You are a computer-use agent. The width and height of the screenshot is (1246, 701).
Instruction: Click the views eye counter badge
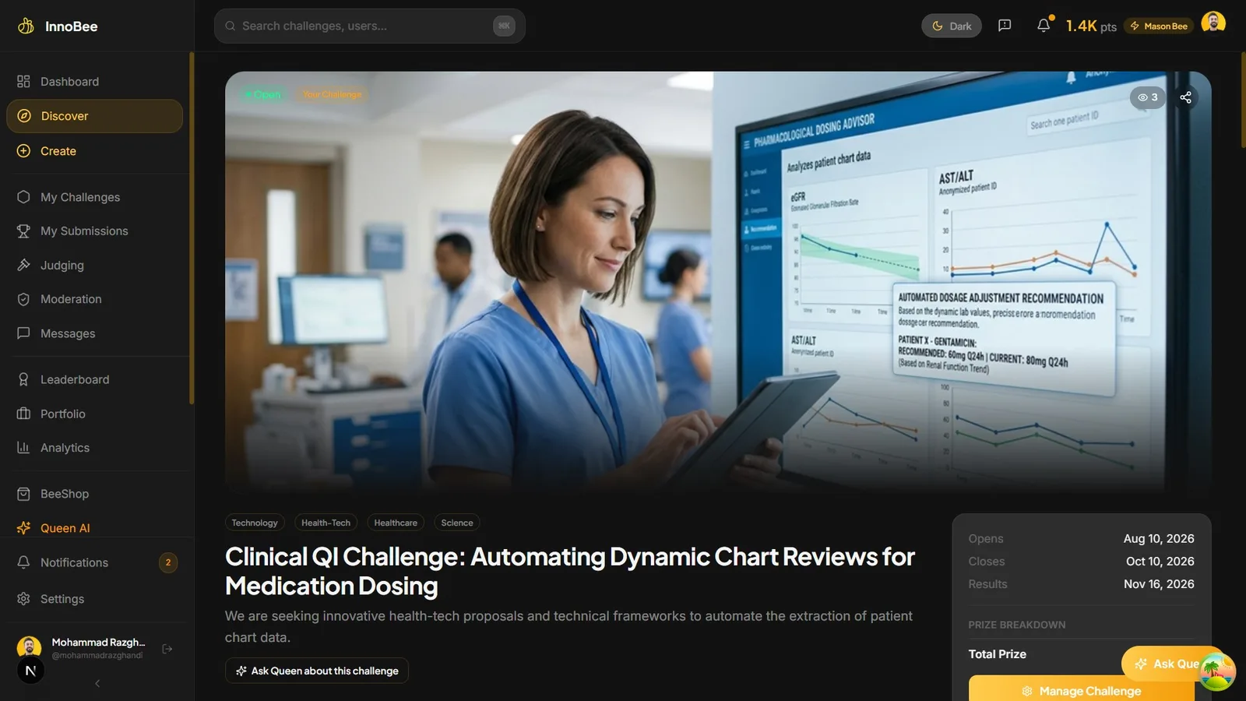click(1148, 97)
